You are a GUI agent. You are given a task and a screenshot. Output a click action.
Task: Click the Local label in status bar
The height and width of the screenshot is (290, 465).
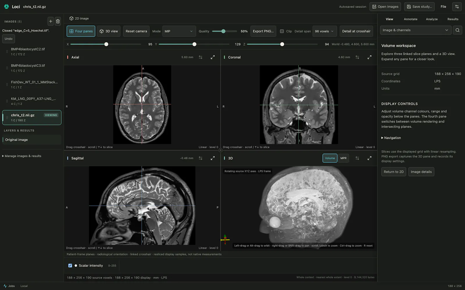point(24,286)
